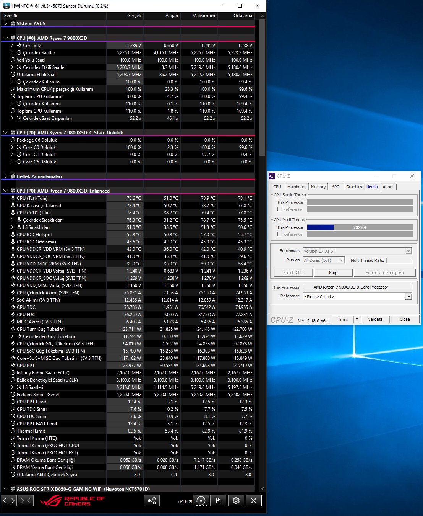
Task: Click the Asgari column header
Action: click(x=162, y=16)
